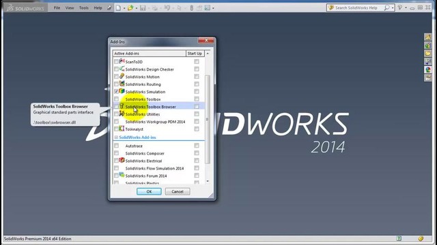Open Custom Properties task pane icon
Image resolution: width=437 pixels, height=245 pixels.
click(428, 78)
